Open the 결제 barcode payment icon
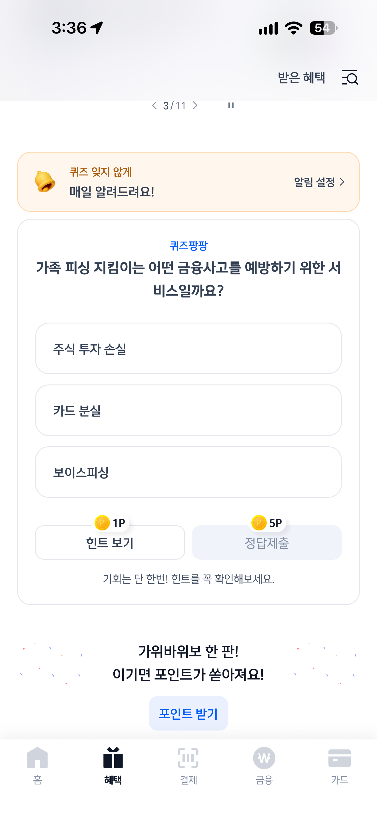 [x=188, y=758]
